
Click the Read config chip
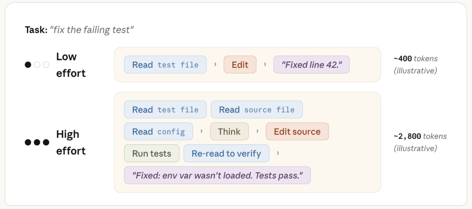pos(159,131)
